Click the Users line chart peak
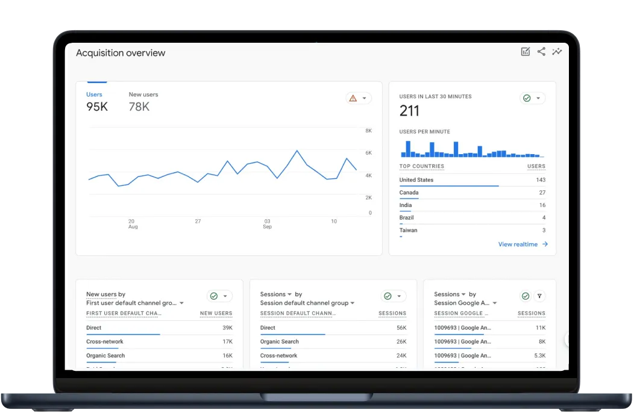The height and width of the screenshot is (413, 634). [x=297, y=151]
